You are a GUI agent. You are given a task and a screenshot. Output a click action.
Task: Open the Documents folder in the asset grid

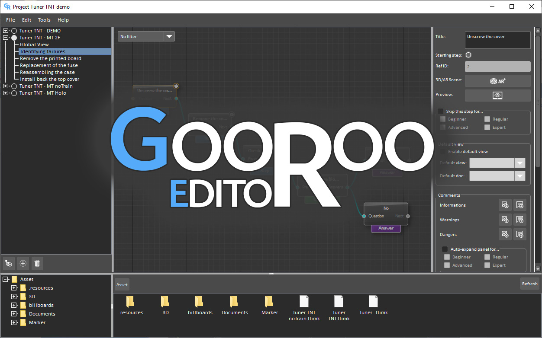coord(235,306)
